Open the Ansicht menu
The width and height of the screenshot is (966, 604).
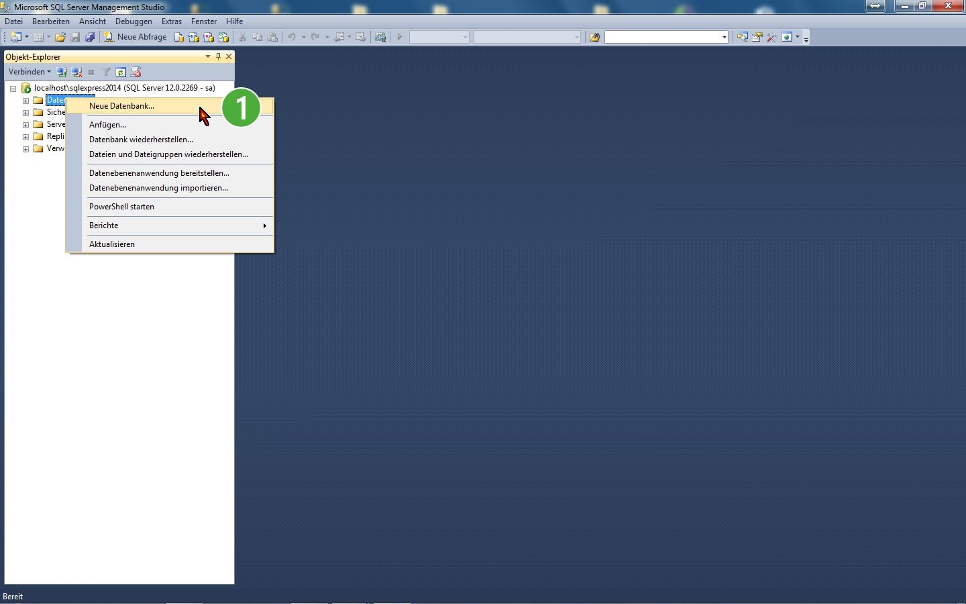(x=93, y=21)
